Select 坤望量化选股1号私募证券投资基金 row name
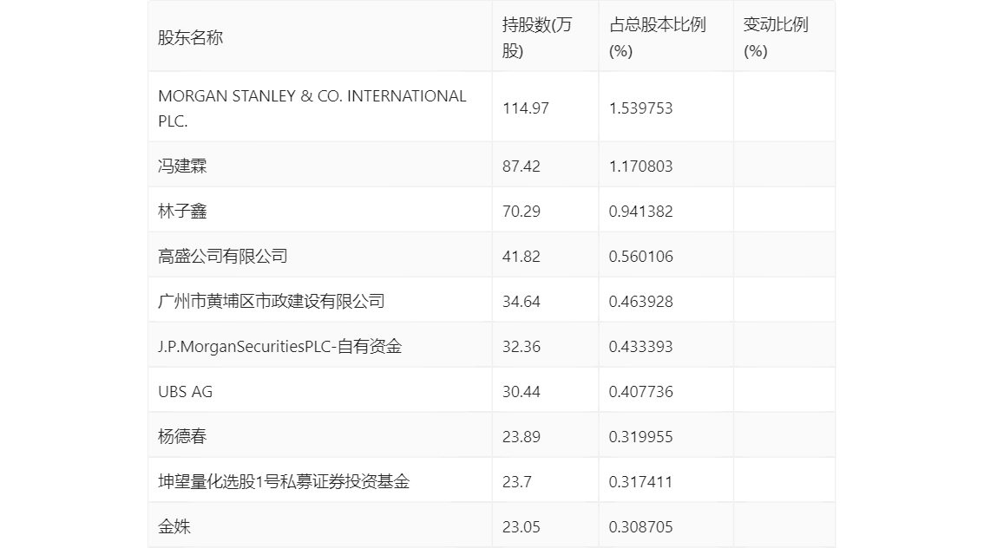984x548 pixels. click(284, 482)
